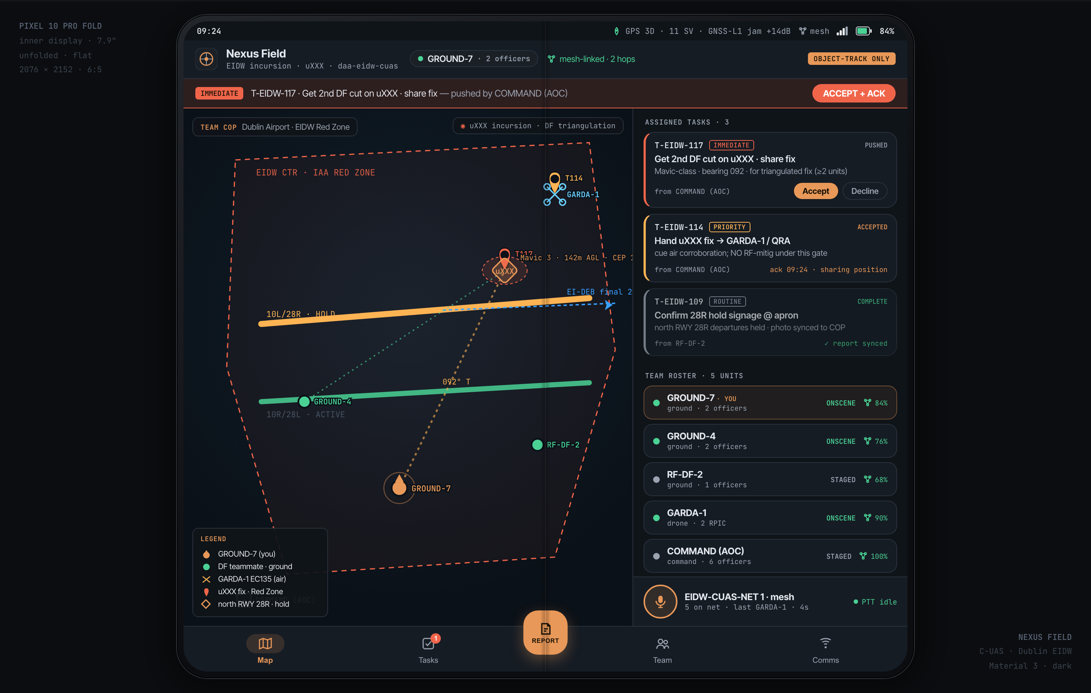
Task: Tap the GPS 3D status icon
Action: tap(616, 31)
